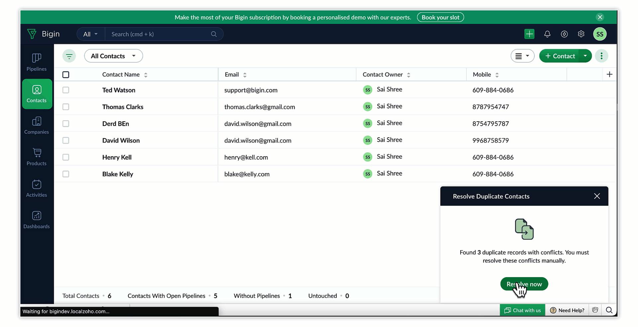The image size is (638, 327).
Task: Go to Products module
Action: tap(37, 157)
